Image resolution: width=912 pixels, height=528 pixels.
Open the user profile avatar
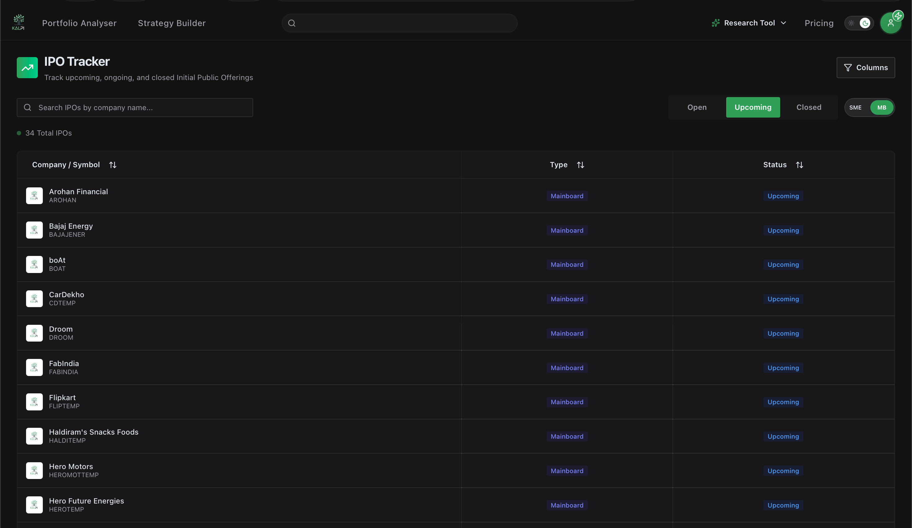click(x=891, y=23)
